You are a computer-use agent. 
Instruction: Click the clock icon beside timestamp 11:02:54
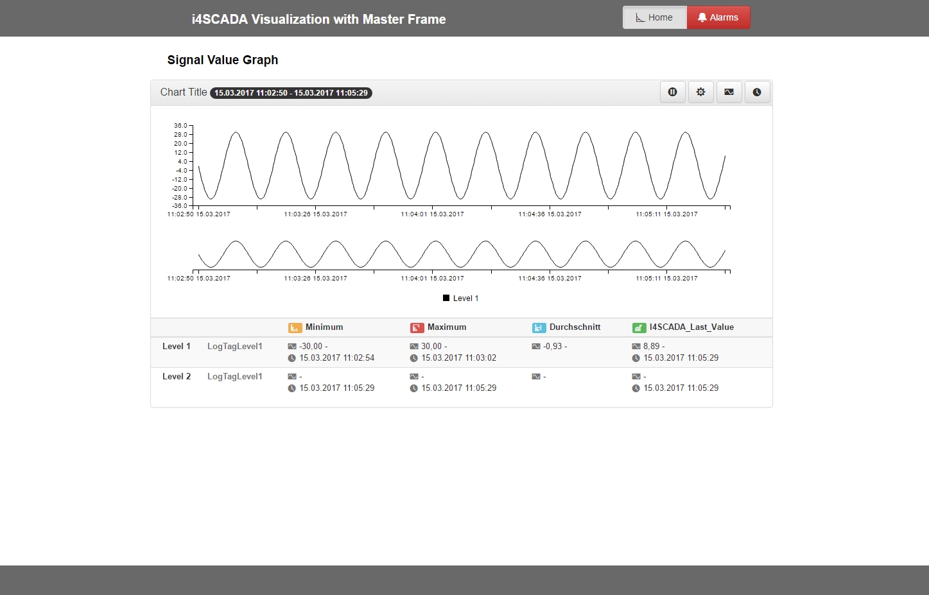(292, 358)
